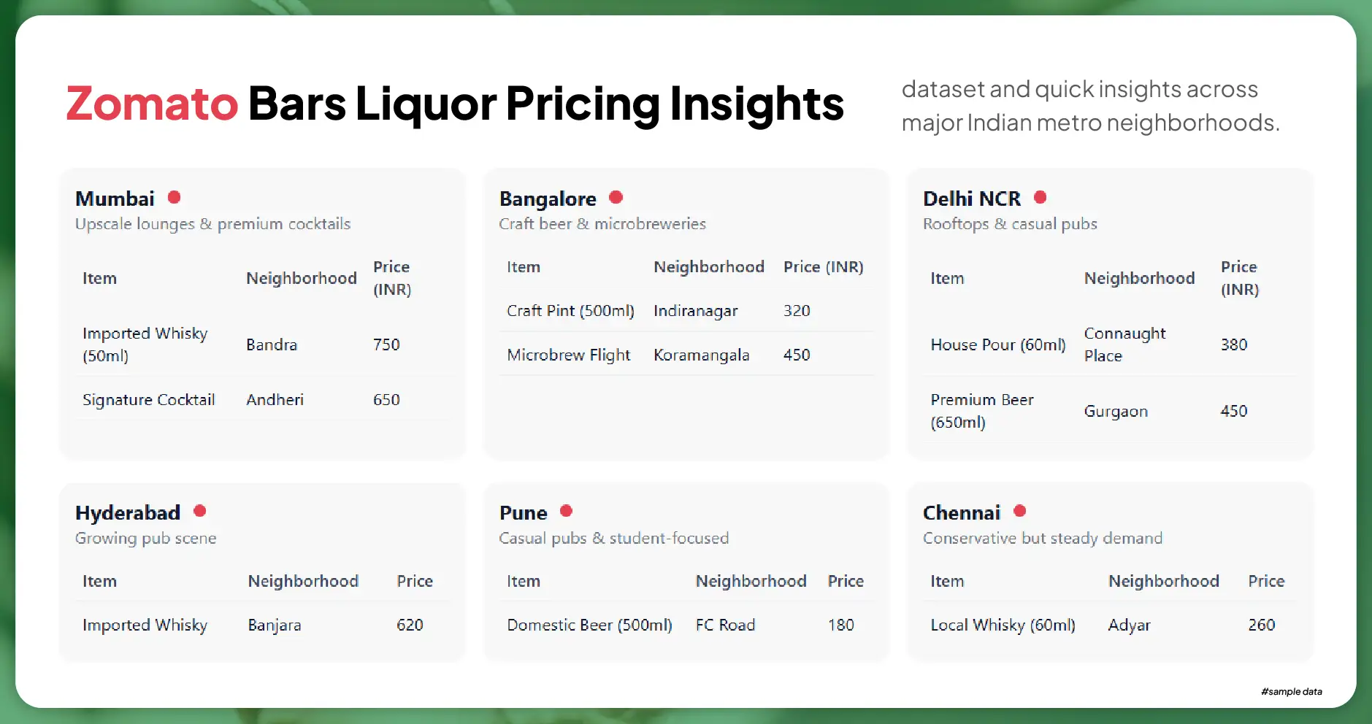This screenshot has width=1372, height=724.
Task: Select the Connaught Place neighborhood cell
Action: (x=1124, y=344)
